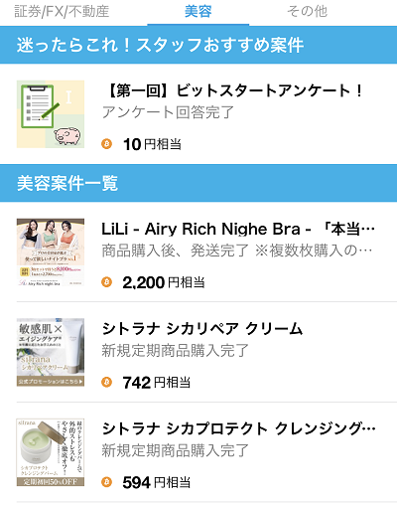
Task: Switch to the 証券/FX/不動産 tab
Action: click(x=62, y=11)
